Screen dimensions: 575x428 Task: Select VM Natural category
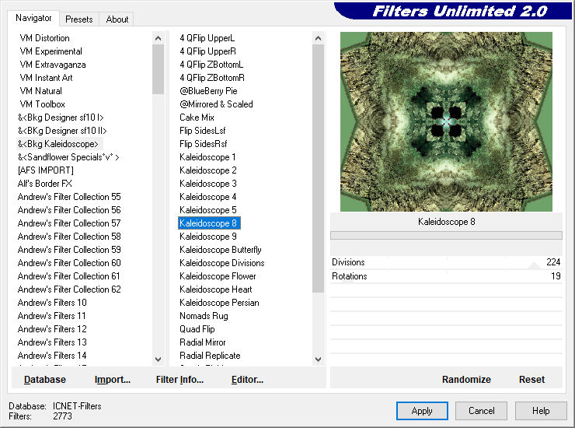pos(40,91)
